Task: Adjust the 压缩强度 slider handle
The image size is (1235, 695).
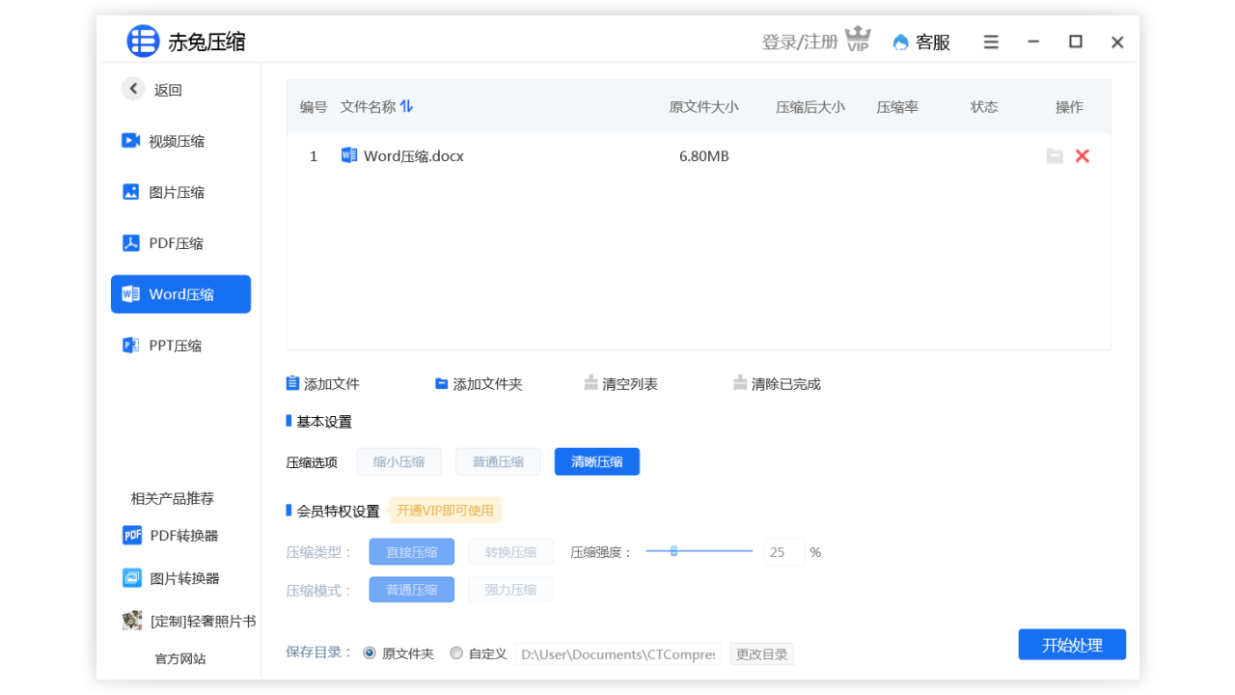Action: pos(674,551)
